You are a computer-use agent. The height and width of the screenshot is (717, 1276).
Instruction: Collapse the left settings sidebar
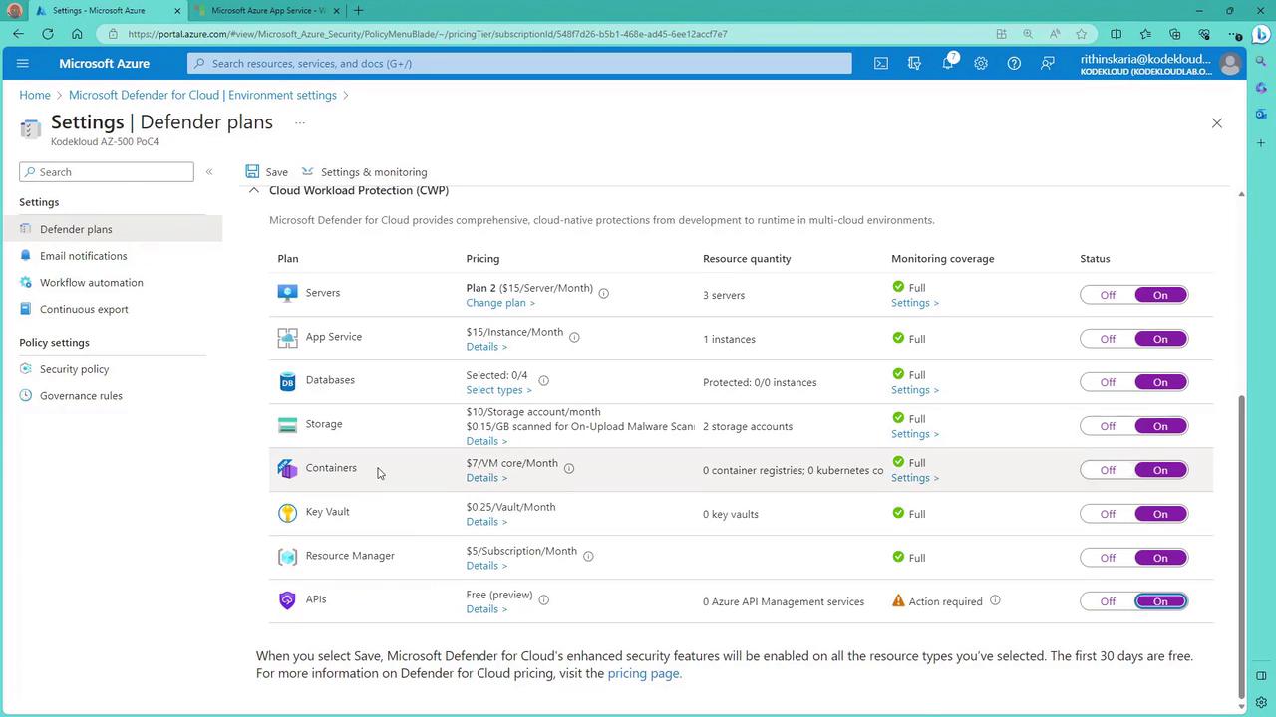click(209, 172)
